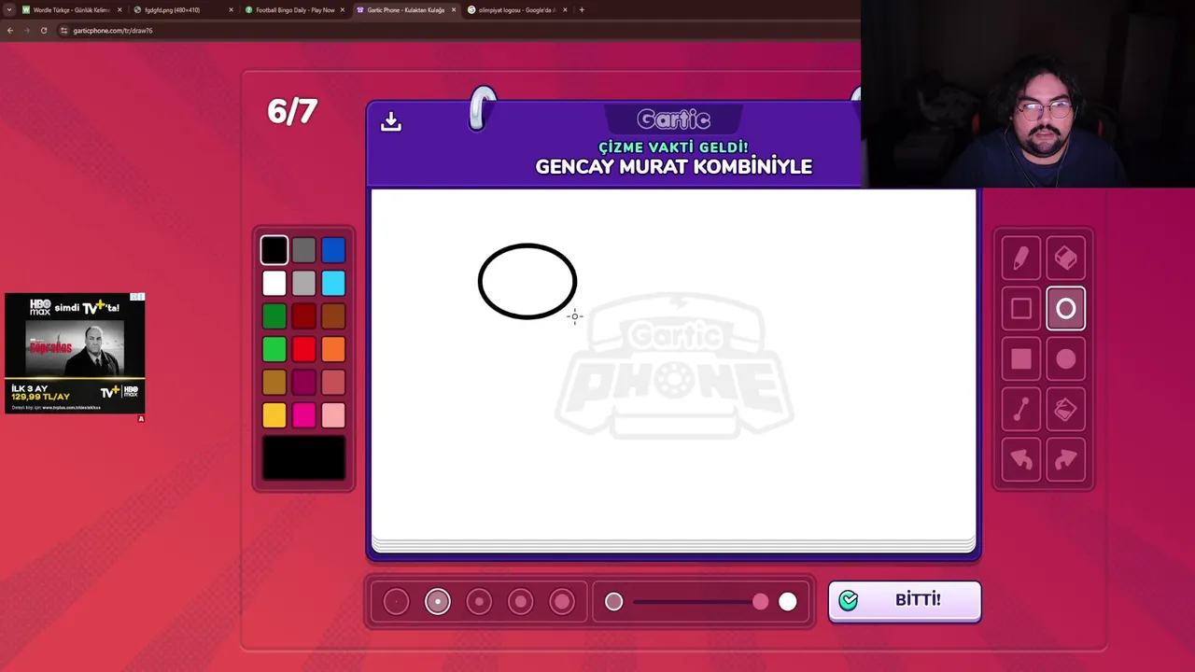The height and width of the screenshot is (672, 1195).
Task: Pick the dark green color swatch
Action: coord(274,316)
